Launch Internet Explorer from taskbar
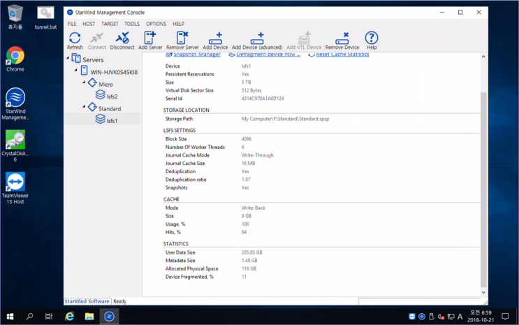The width and height of the screenshot is (519, 325). click(x=69, y=317)
